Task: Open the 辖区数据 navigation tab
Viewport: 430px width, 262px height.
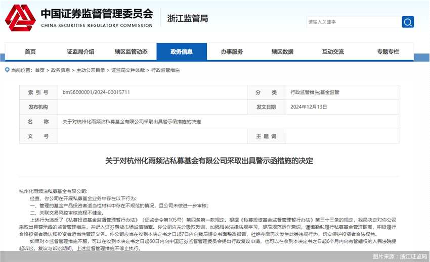Action: (x=282, y=51)
